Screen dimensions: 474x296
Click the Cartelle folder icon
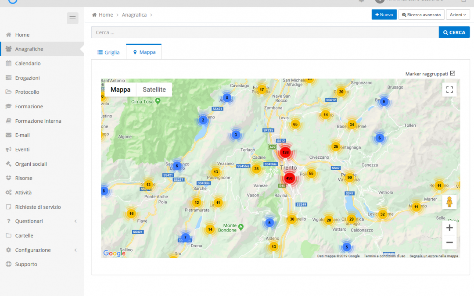point(8,235)
